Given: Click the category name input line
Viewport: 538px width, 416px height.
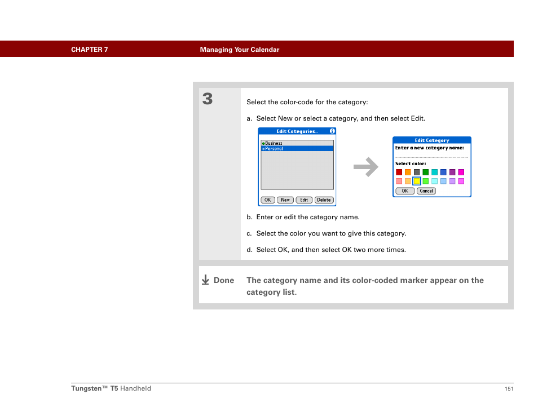Looking at the screenshot, I should point(431,156).
